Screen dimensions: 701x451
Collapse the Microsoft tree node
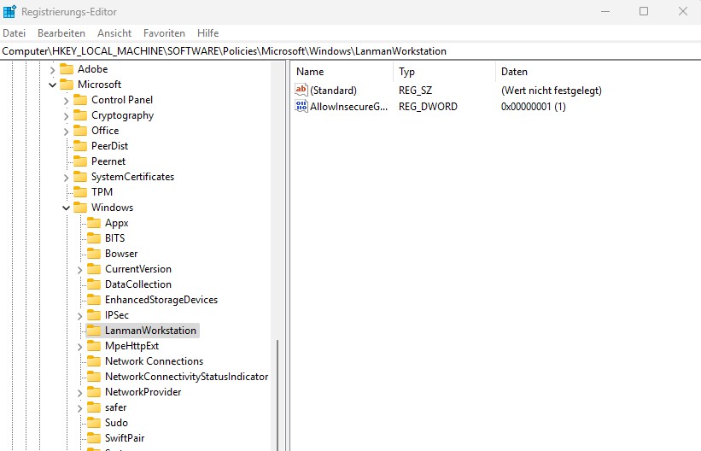pos(53,85)
